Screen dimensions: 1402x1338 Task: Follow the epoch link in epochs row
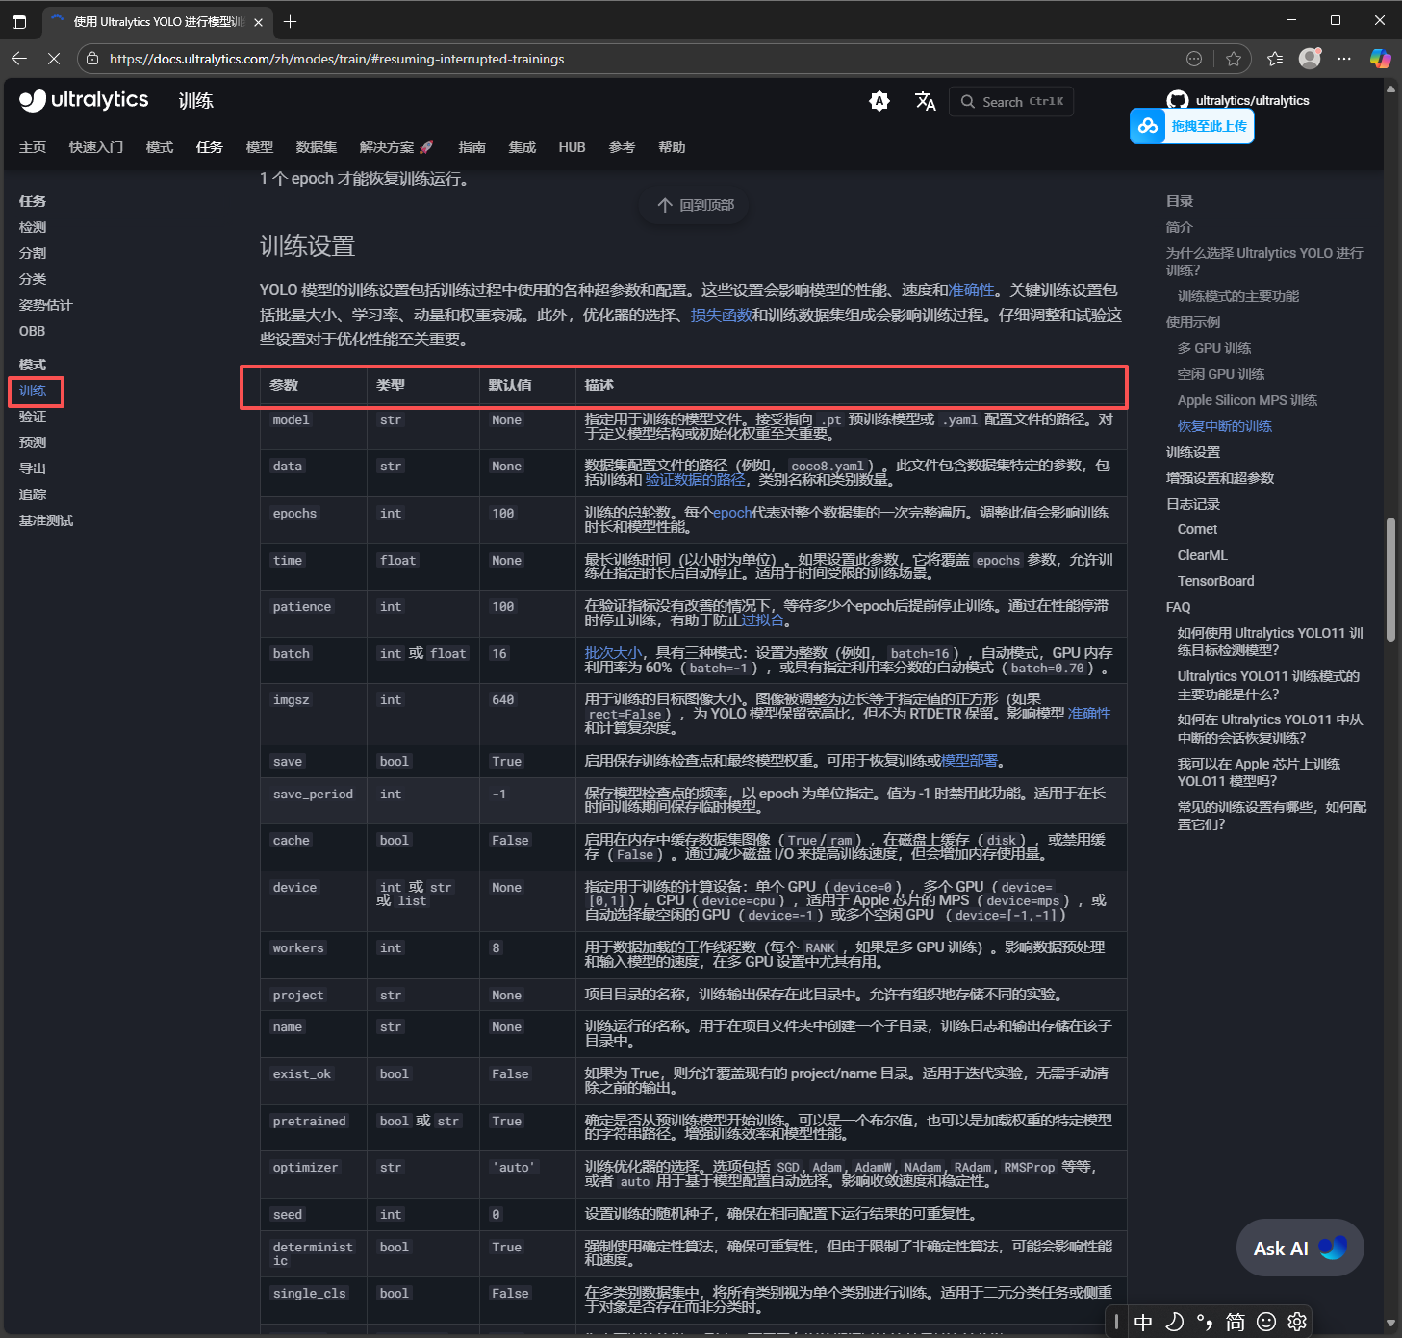click(x=732, y=513)
